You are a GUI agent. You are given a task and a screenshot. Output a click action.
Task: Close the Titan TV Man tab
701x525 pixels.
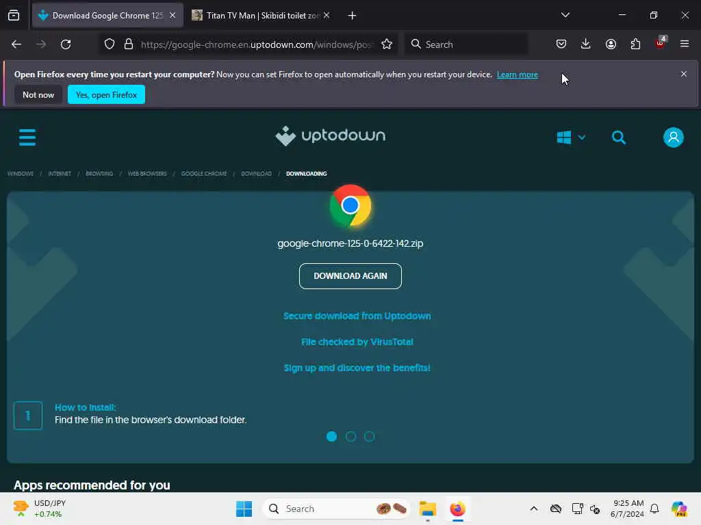(327, 15)
